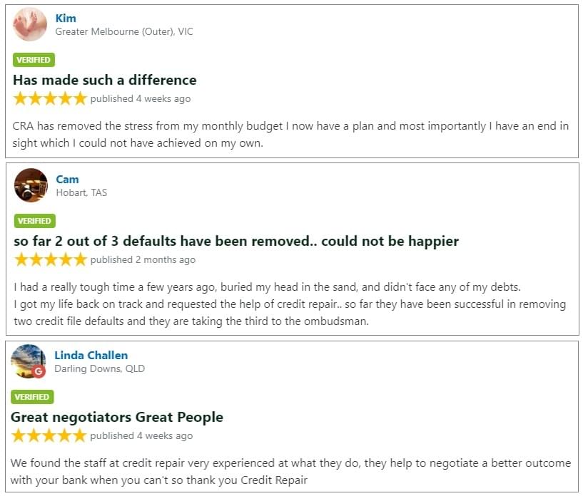Click the Verified badge on Linda's review
This screenshot has width=583, height=496.
pos(32,397)
